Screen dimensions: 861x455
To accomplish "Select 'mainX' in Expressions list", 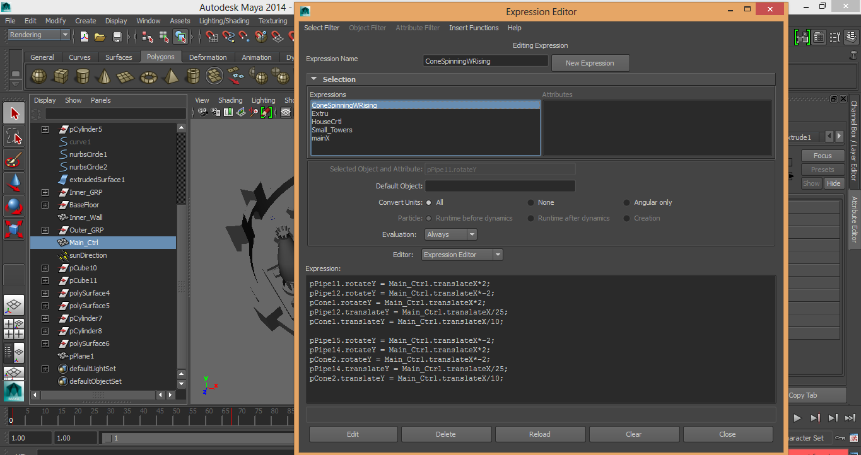I will tap(320, 138).
